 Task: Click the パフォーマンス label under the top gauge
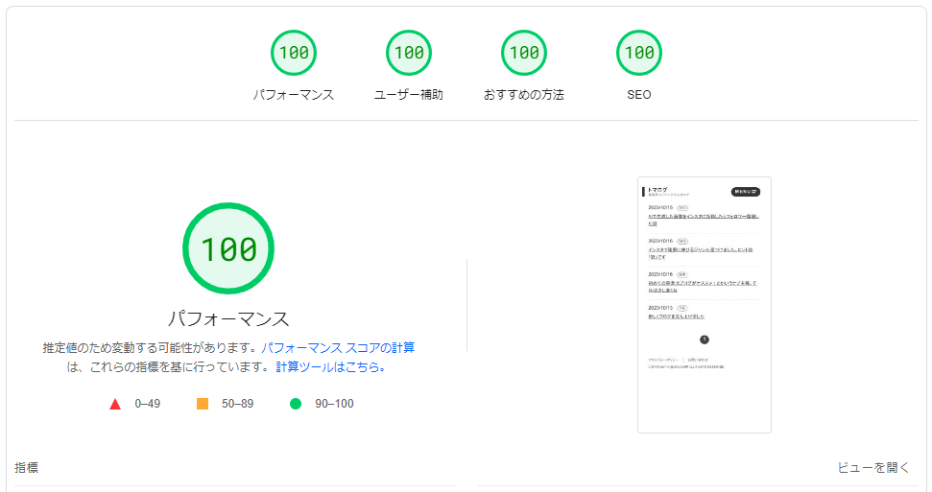click(294, 95)
